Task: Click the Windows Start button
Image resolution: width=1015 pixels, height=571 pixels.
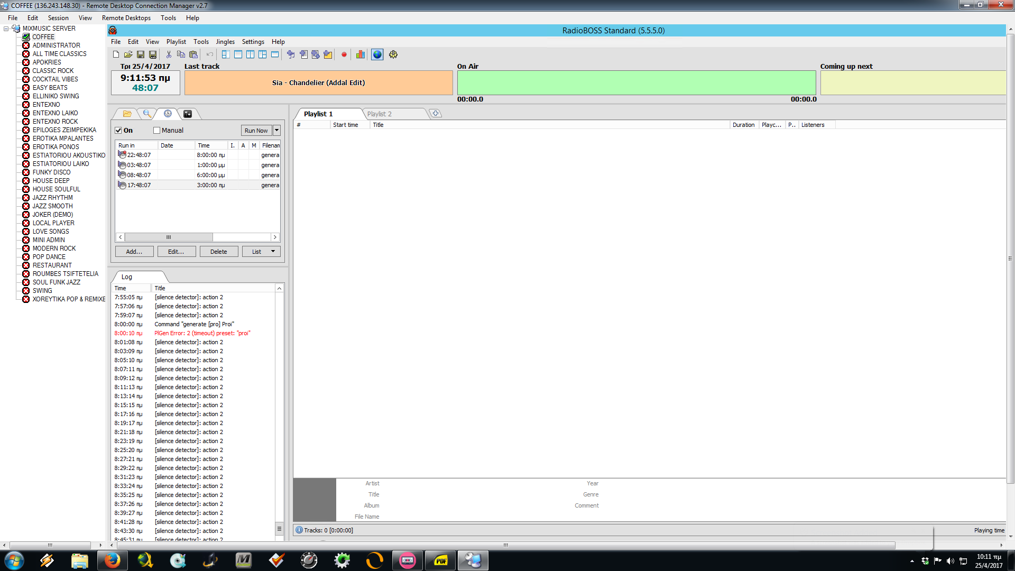Action: [14, 560]
